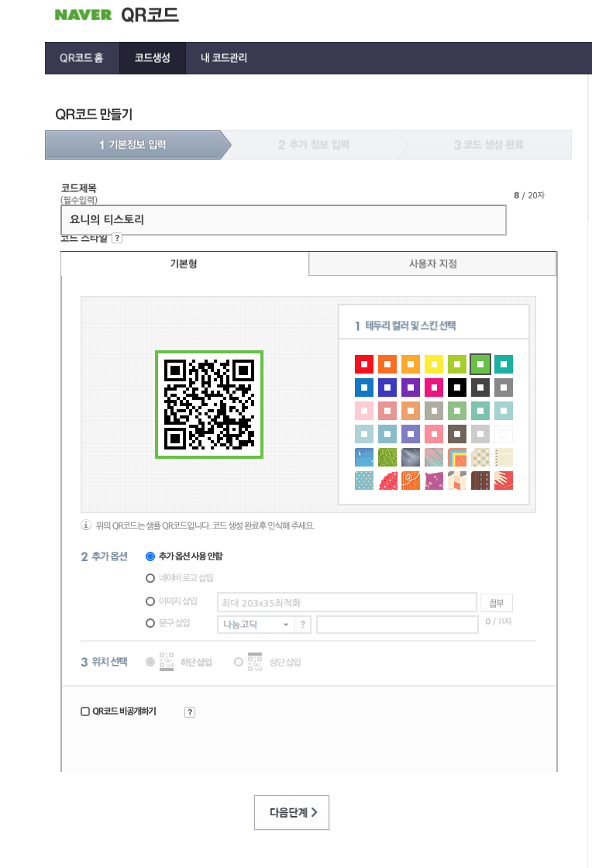Select the 추가옵션 사용안함 radio button

pyautogui.click(x=150, y=556)
